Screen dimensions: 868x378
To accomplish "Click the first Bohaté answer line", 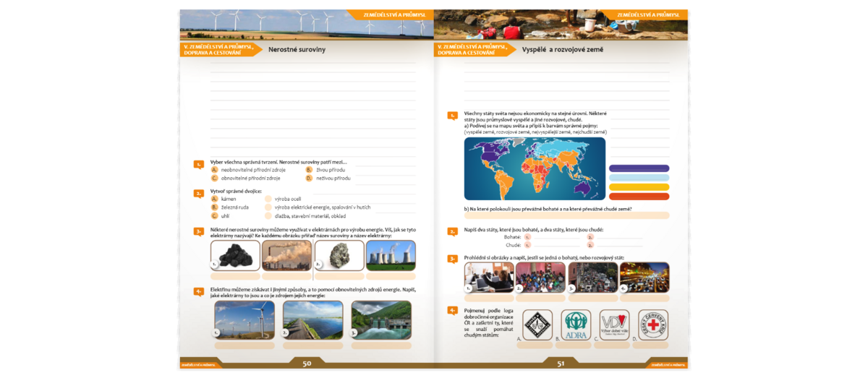I will (556, 237).
